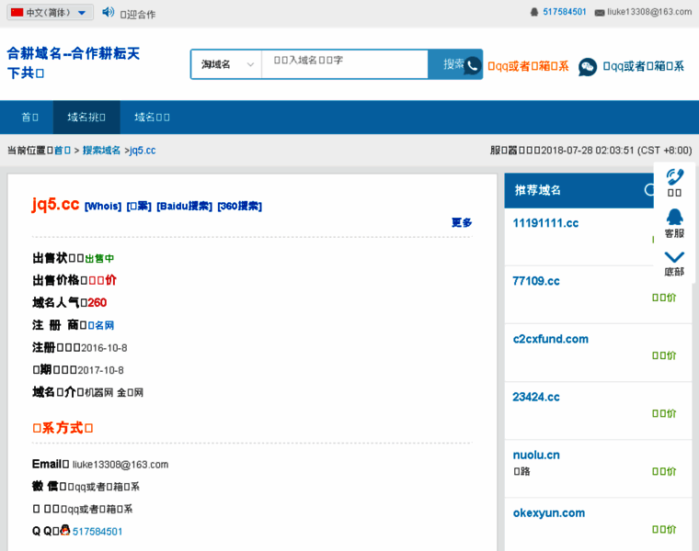
Task: Click the Email liuke13308@163.com in contact section
Action: tap(120, 464)
